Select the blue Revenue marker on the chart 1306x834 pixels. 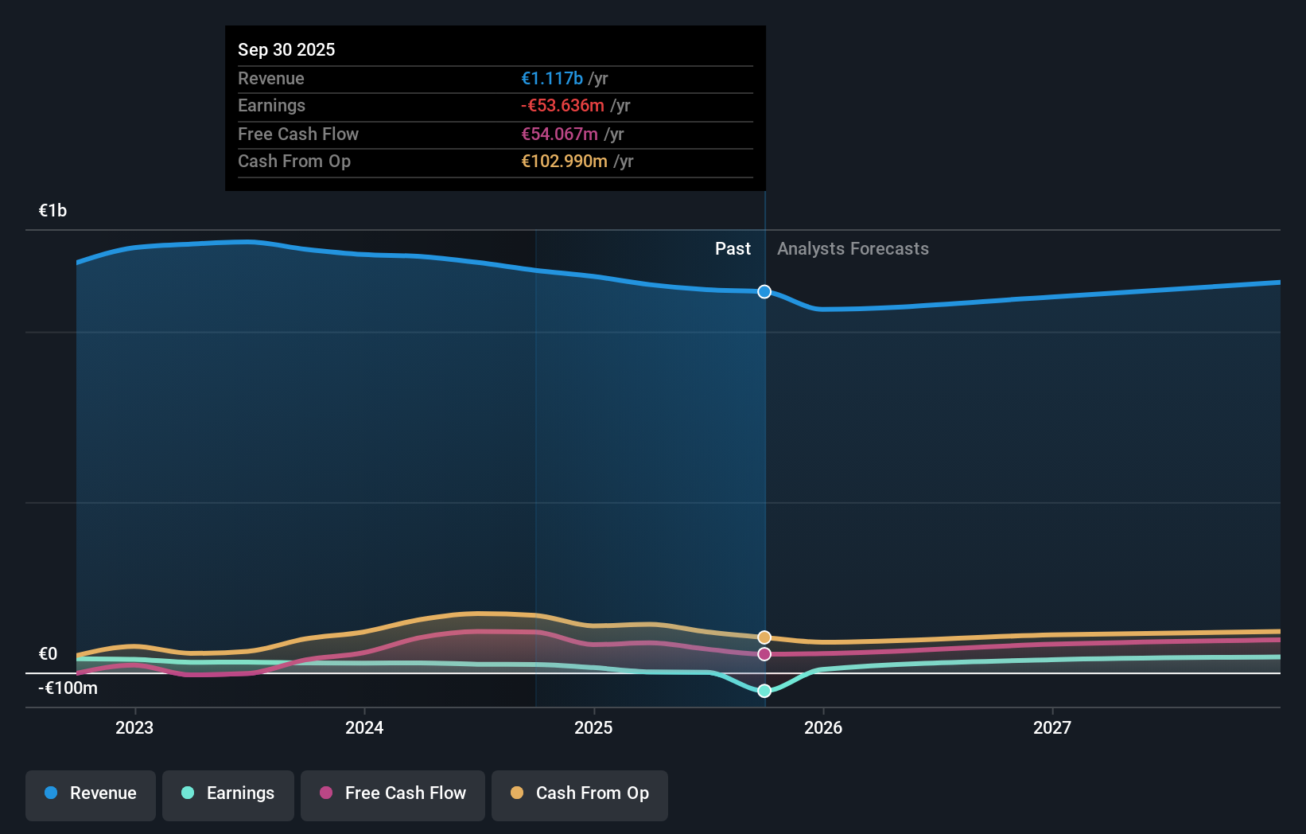[764, 291]
